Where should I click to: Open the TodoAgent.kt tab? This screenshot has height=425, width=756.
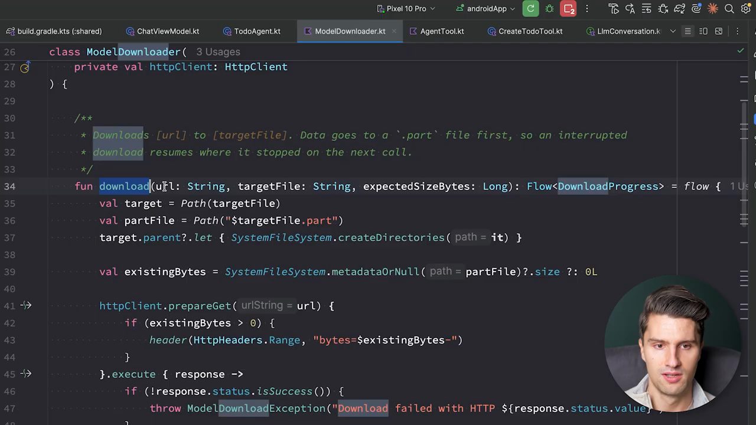[x=252, y=31]
